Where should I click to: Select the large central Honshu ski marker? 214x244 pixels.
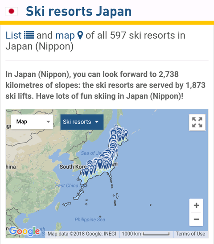coord(100,164)
